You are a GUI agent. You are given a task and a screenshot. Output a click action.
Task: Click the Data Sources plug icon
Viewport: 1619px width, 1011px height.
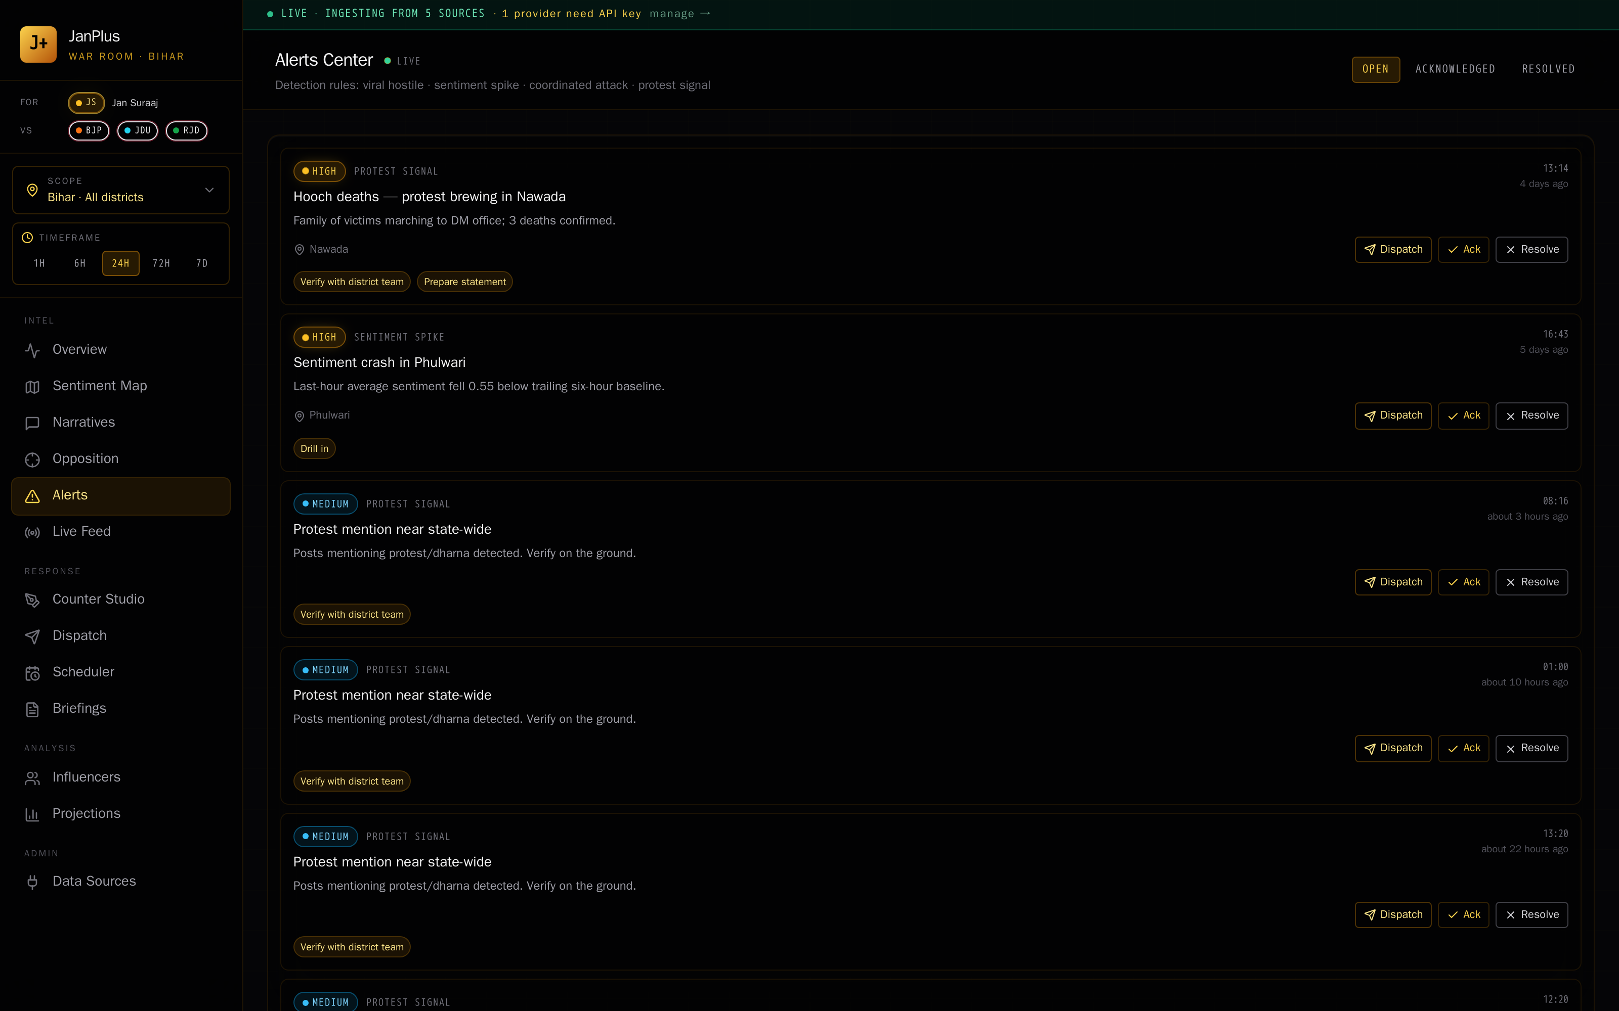pyautogui.click(x=32, y=882)
